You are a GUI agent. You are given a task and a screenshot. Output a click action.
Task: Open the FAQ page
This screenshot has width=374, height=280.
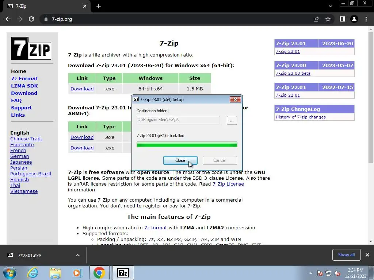(x=16, y=101)
